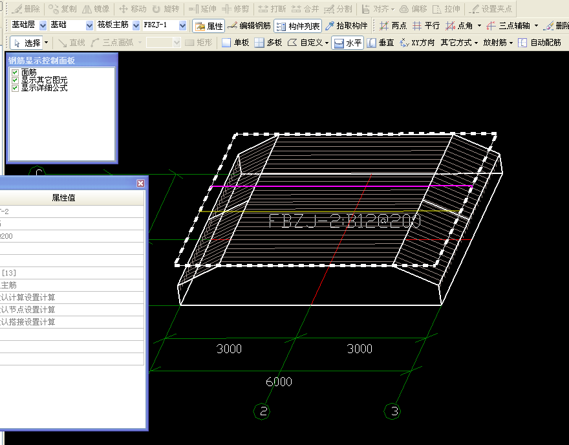569x445 pixels.
Task: Click the 按默认搭接设置计算 property row
Action: [72, 322]
